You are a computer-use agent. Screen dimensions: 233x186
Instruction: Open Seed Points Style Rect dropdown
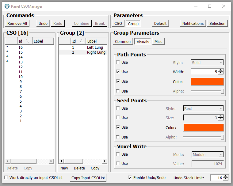pos(203,108)
